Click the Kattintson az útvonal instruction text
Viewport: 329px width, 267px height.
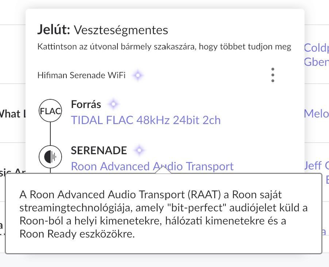pyautogui.click(x=164, y=47)
